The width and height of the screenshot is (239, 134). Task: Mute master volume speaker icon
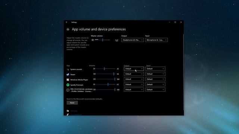point(93,40)
